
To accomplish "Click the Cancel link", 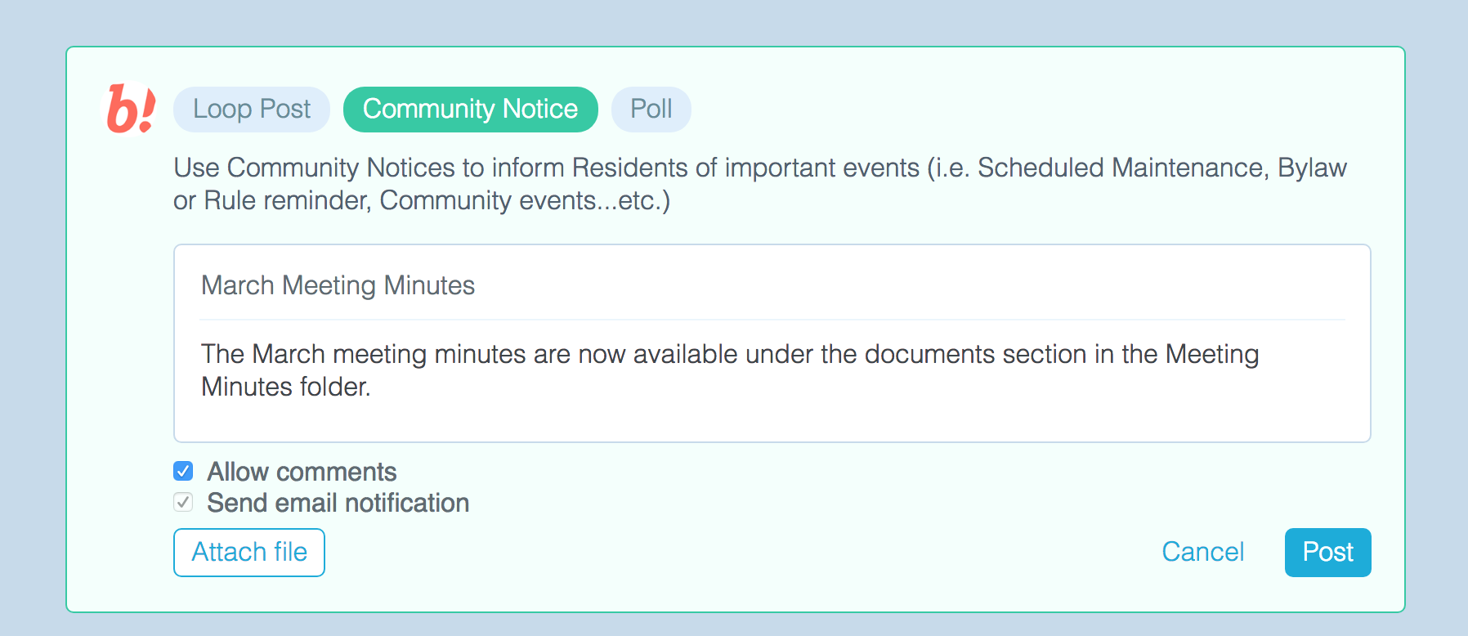I will click(1202, 552).
